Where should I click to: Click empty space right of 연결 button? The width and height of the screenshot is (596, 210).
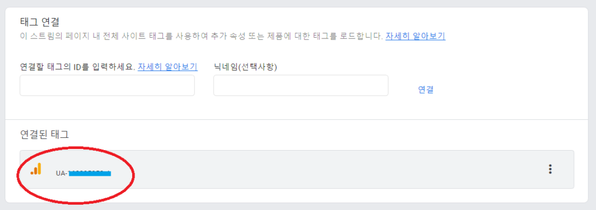(x=506, y=90)
